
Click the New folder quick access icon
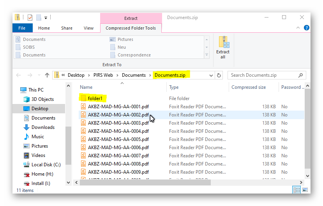[x=39, y=18]
